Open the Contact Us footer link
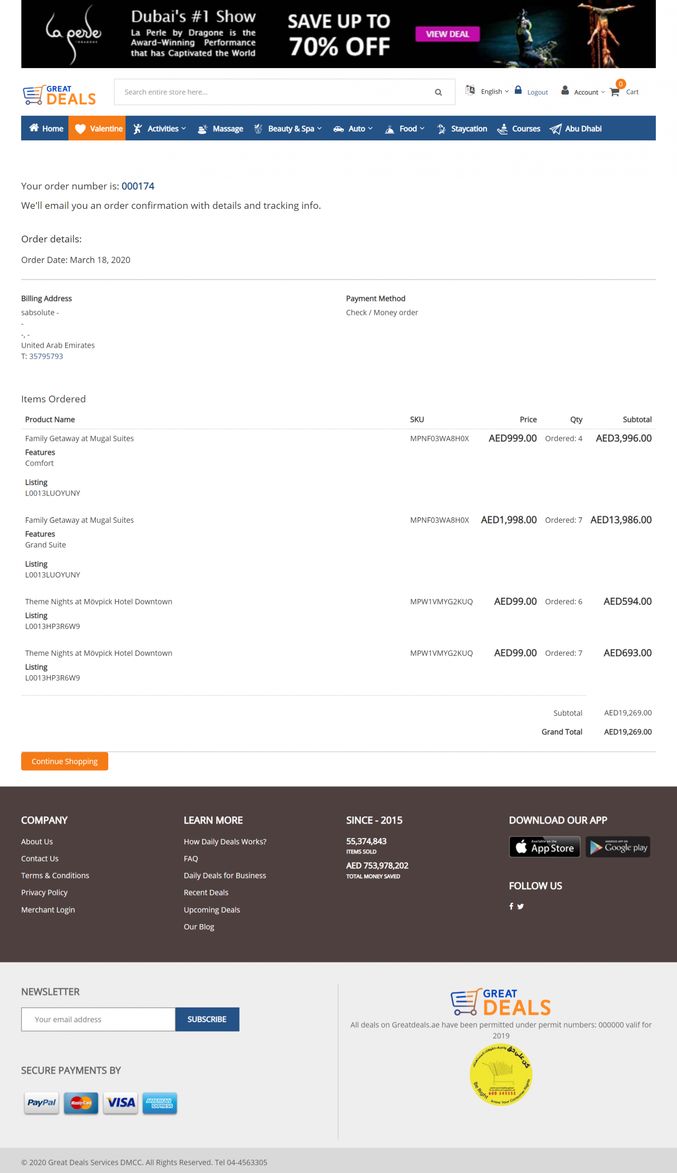The image size is (677, 1173). coord(39,859)
